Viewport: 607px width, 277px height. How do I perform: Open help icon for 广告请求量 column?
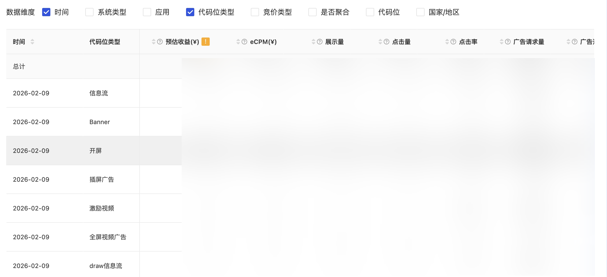tap(508, 42)
